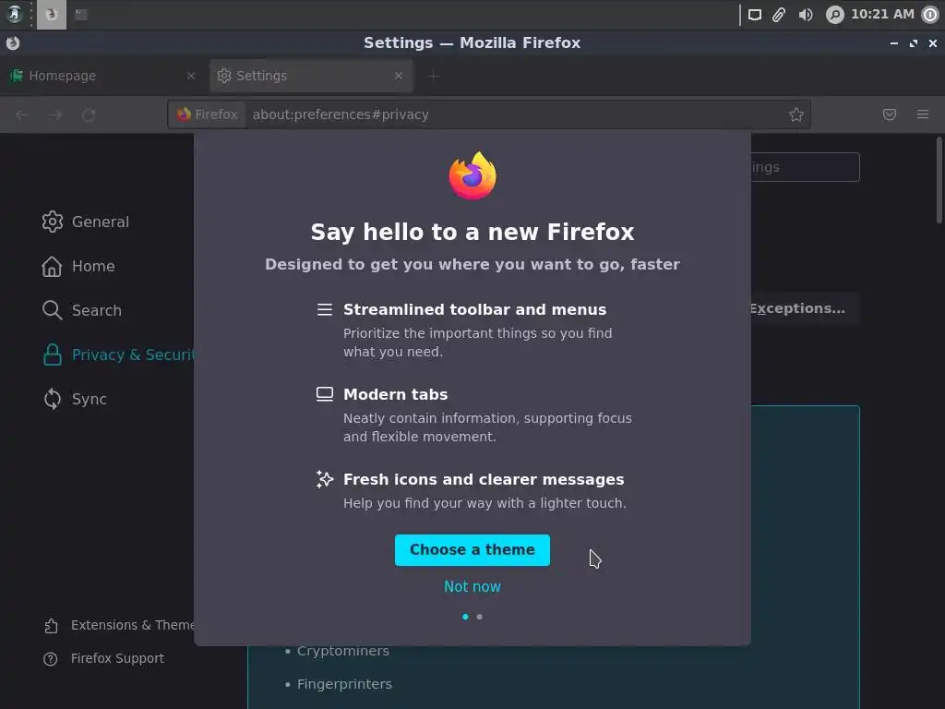Screen dimensions: 945x709
Task: Click the Modern tabs icon
Action: [325, 394]
